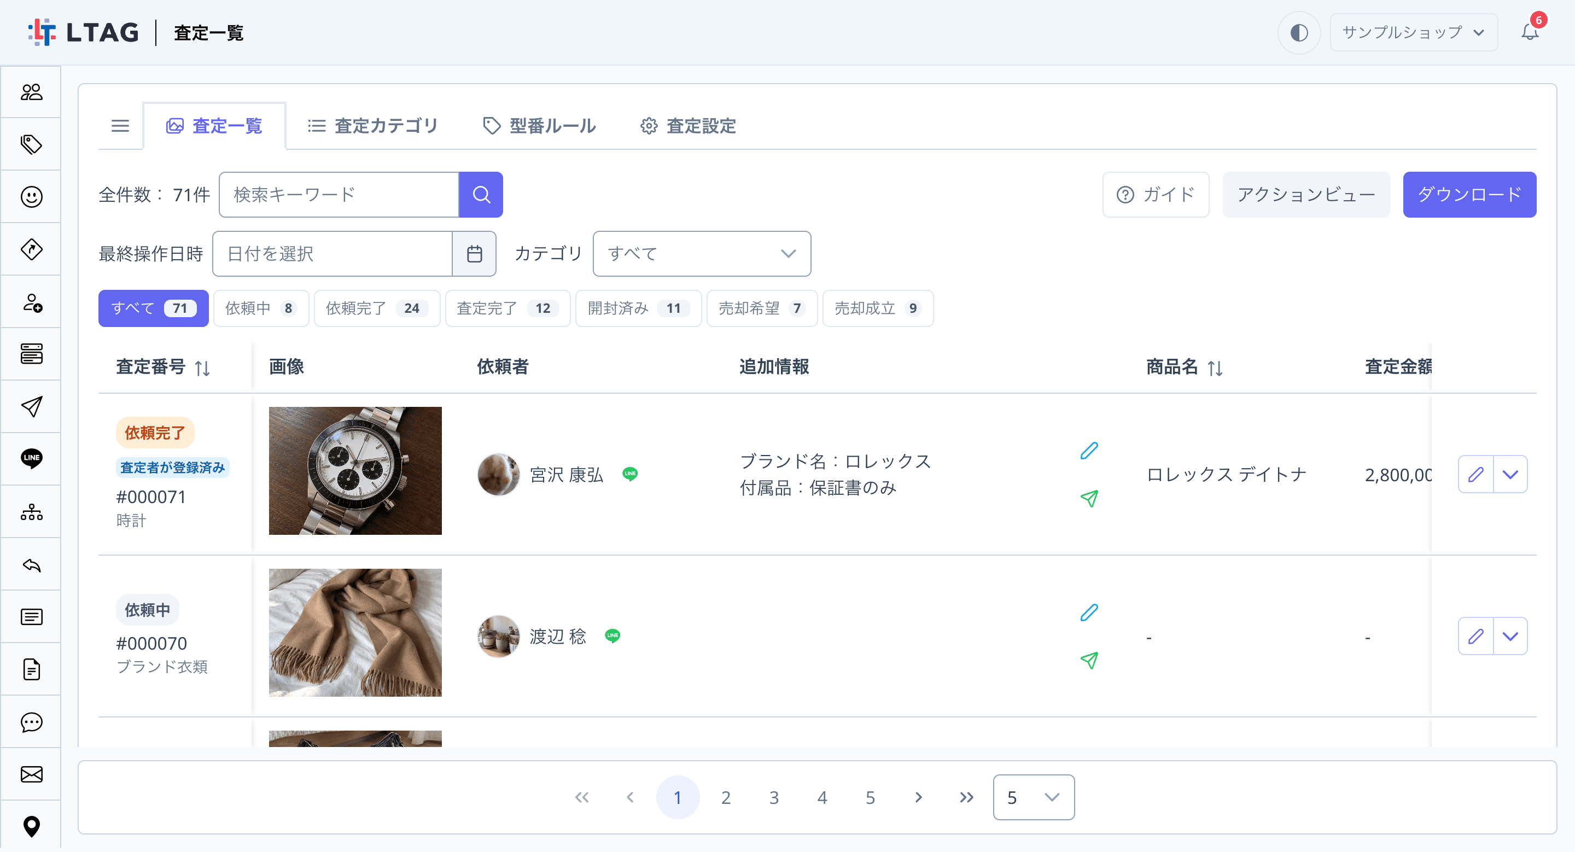
Task: Filter by 開封済み 11 status
Action: coord(638,308)
